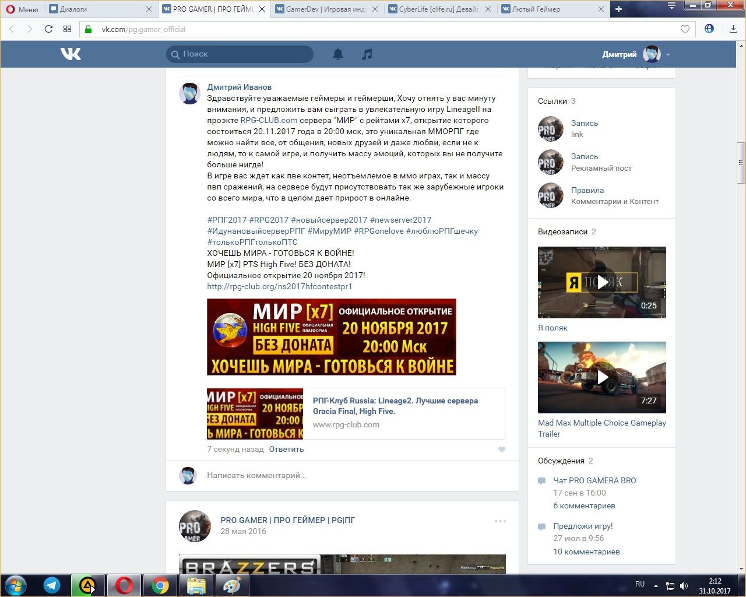This screenshot has height=597, width=746.
Task: Open Paint from the taskbar
Action: 232,585
